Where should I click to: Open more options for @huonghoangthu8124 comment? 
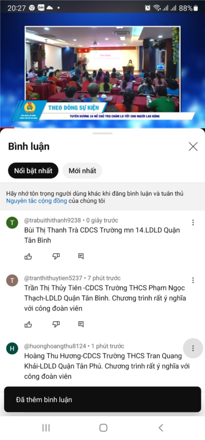(x=193, y=348)
